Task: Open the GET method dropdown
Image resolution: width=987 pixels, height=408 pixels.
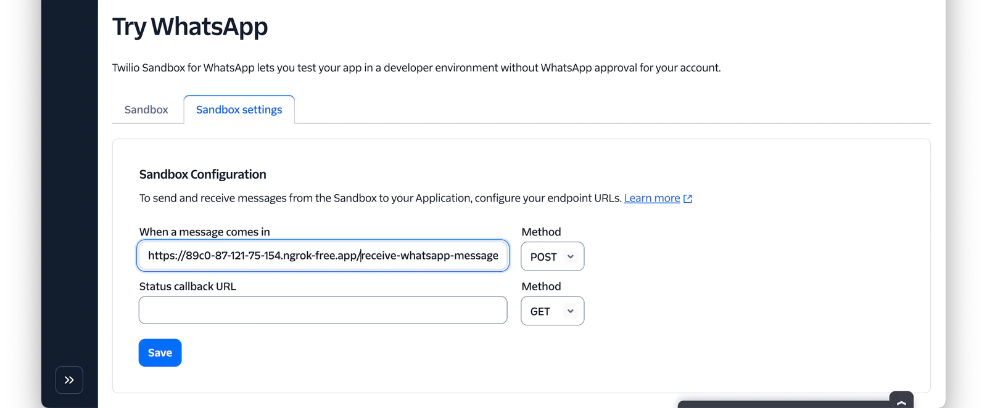Action: pyautogui.click(x=552, y=311)
